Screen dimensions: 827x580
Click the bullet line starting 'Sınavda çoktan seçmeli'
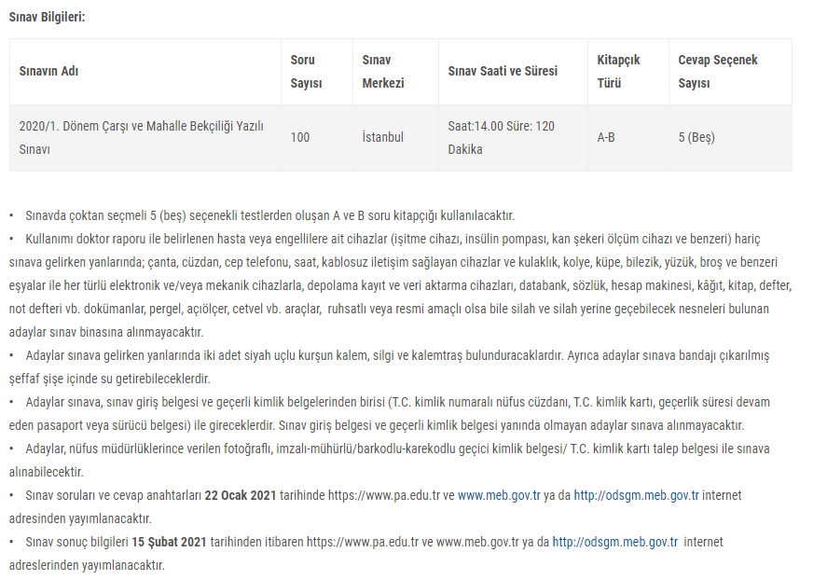(x=269, y=215)
